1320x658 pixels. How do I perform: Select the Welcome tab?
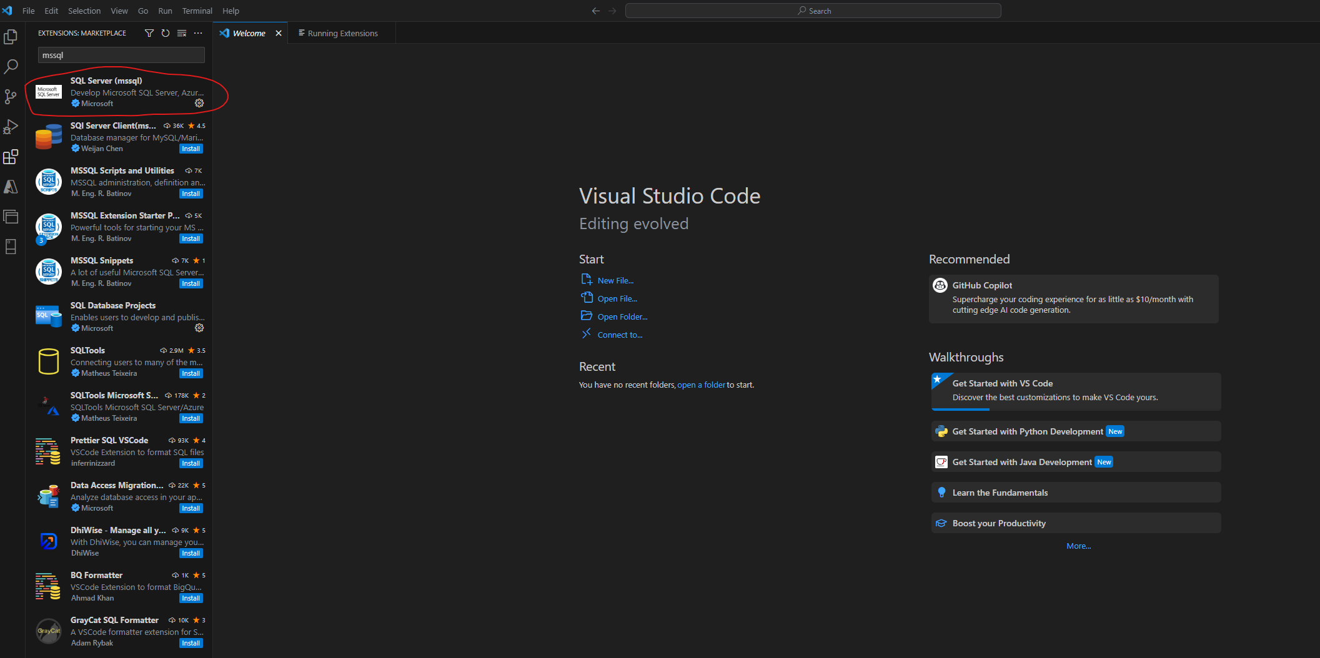click(x=249, y=33)
